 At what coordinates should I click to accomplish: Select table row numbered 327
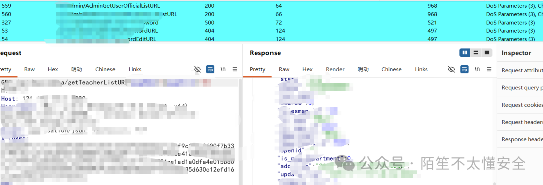(271, 22)
